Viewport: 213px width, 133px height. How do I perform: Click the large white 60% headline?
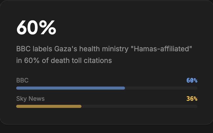pos(36,27)
